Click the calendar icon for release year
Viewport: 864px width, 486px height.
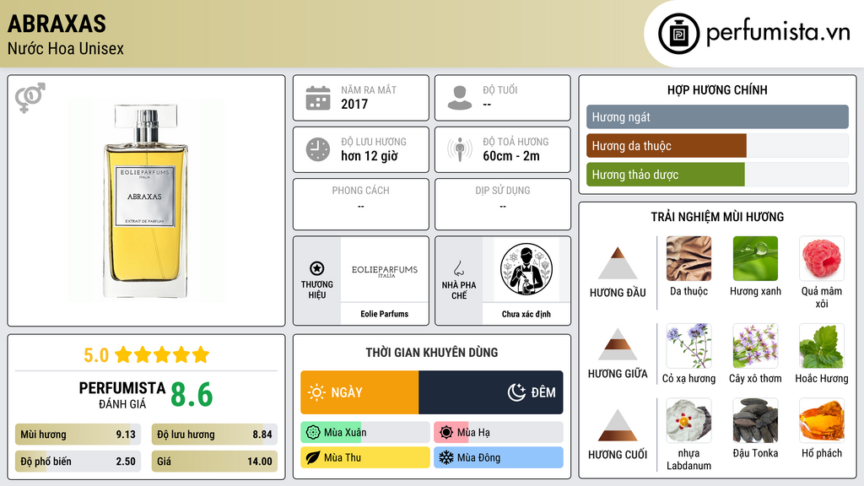318,98
